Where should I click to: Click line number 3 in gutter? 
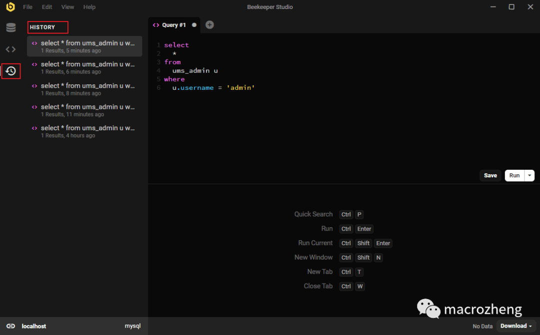click(158, 62)
